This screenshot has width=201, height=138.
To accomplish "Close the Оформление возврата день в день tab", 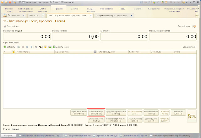I will click(132, 15).
